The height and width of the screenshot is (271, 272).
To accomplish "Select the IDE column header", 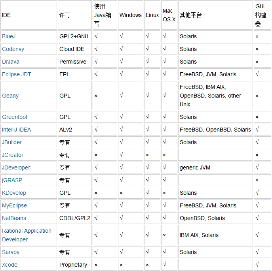I will tap(29, 15).
